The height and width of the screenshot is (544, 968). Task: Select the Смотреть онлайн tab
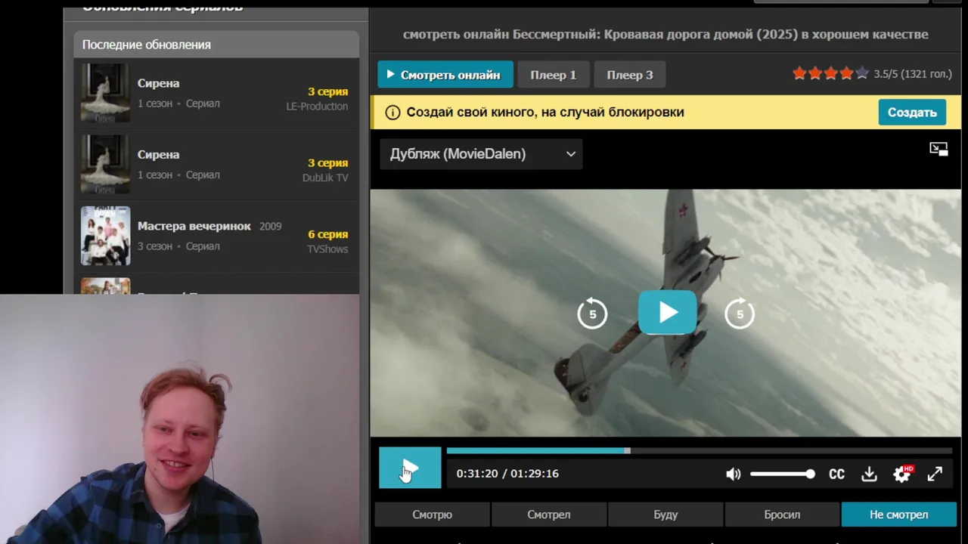click(445, 75)
